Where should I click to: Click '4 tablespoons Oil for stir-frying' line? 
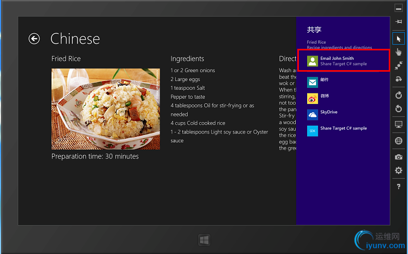[x=212, y=105]
